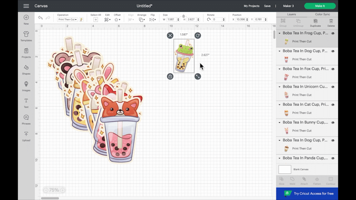This screenshot has width=356, height=200.
Task: Click the Slice tool
Action: point(282,181)
